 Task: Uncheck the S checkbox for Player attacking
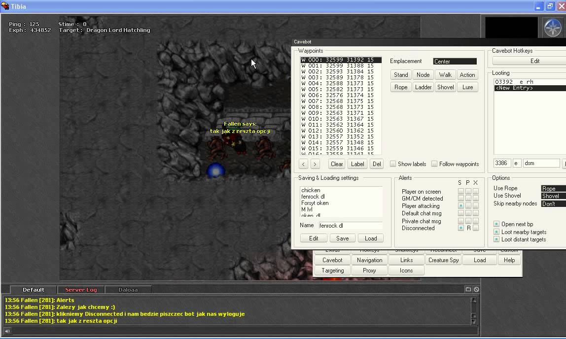tap(460, 205)
